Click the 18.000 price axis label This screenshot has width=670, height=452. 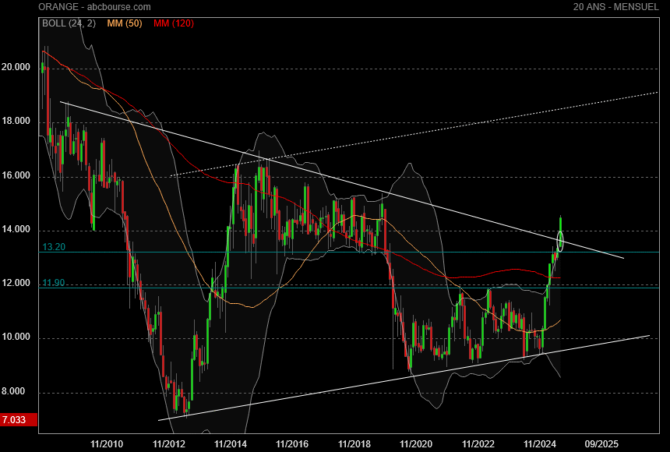click(x=16, y=121)
